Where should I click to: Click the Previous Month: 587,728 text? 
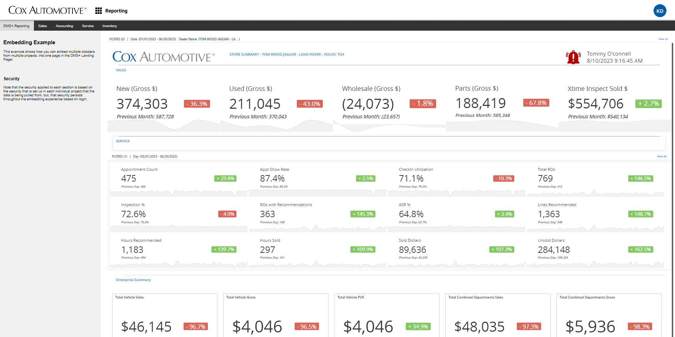tap(145, 117)
